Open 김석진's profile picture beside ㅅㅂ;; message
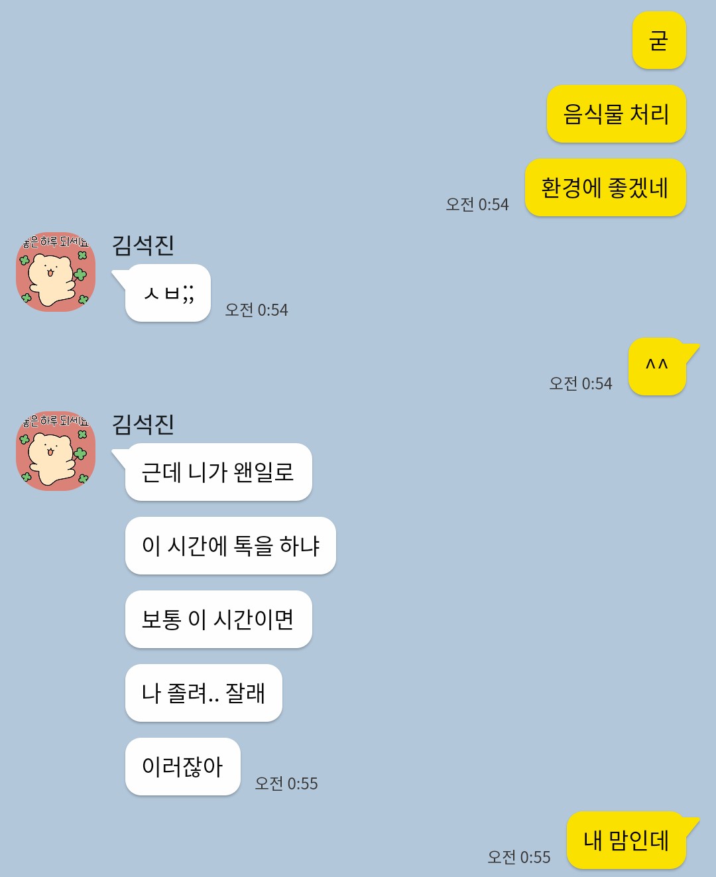Screen dimensions: 716x877 pos(56,272)
